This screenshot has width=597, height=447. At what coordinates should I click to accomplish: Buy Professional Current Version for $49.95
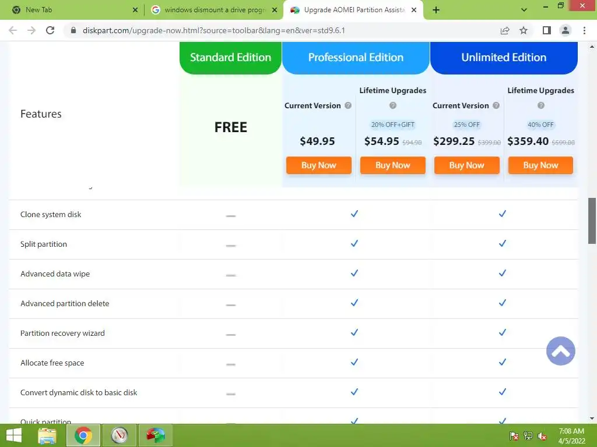tap(319, 165)
